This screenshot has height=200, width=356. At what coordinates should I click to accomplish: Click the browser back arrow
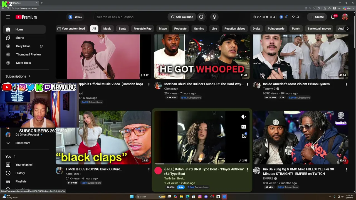[3, 8]
